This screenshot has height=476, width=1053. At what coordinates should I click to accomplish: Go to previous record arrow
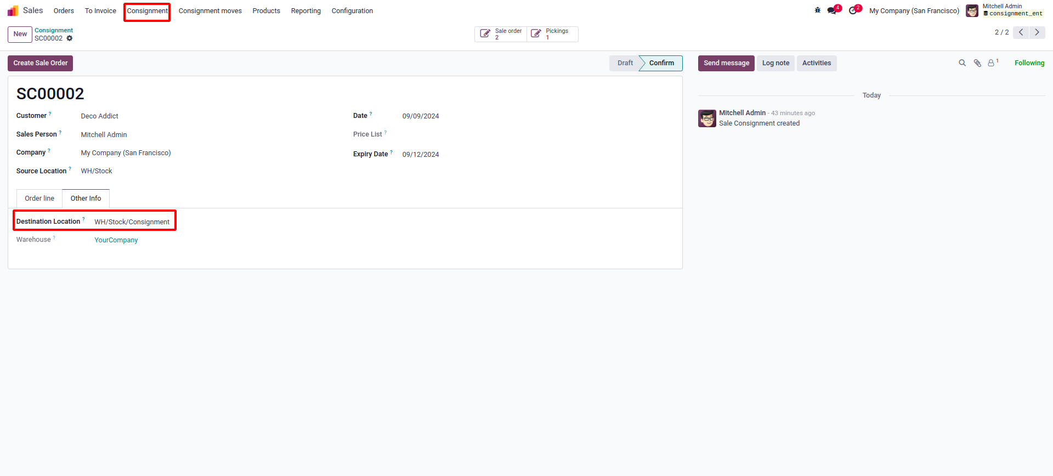click(x=1021, y=32)
